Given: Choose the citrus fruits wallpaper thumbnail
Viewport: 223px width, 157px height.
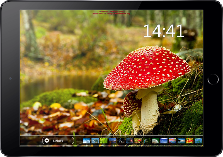Looking at the screenshot, I should [190, 141].
